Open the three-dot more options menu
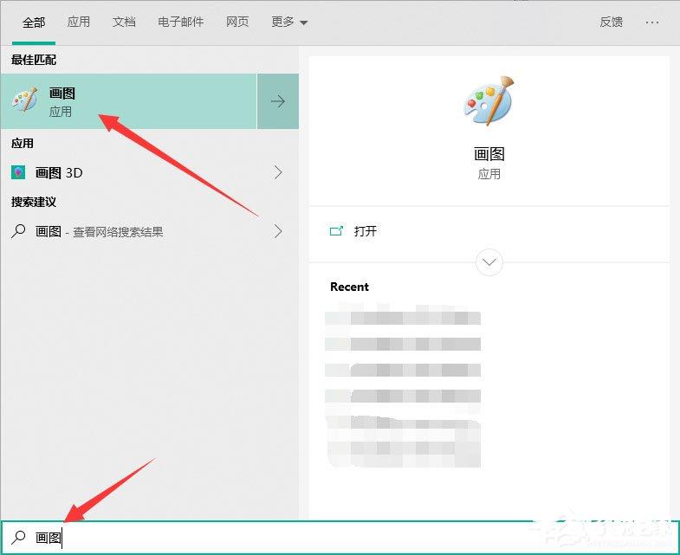Image resolution: width=680 pixels, height=555 pixels. (651, 23)
